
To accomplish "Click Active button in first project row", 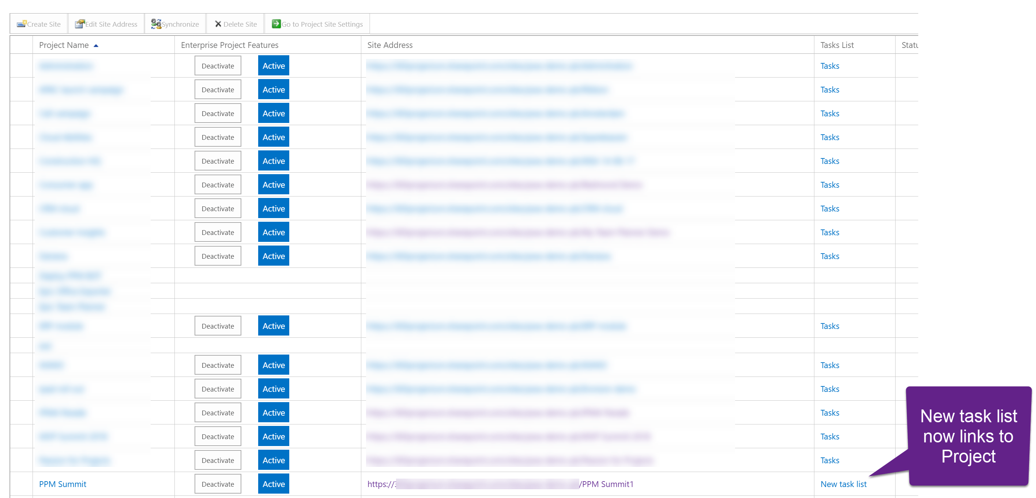I will click(x=274, y=65).
